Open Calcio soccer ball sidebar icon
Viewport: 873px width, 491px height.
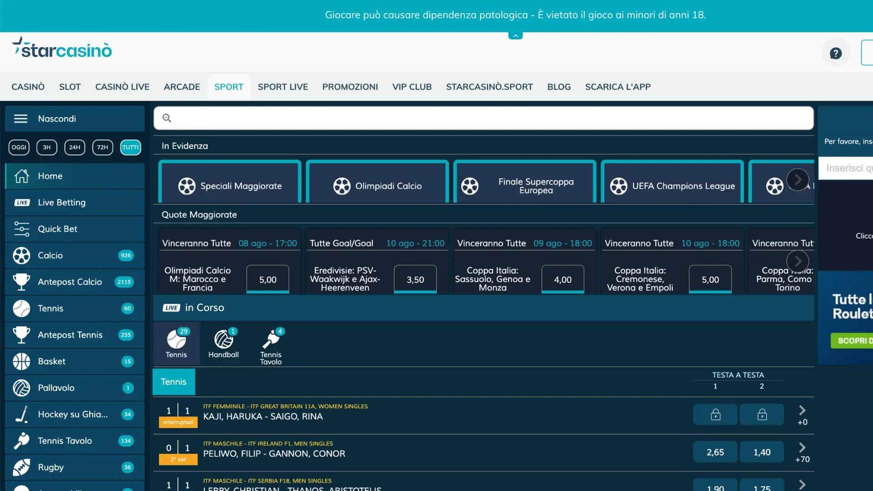click(21, 256)
